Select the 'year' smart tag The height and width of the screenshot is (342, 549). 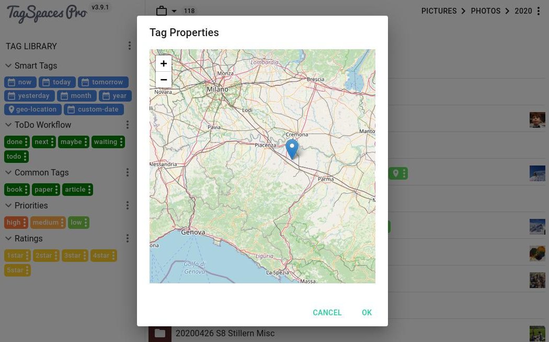pos(115,96)
